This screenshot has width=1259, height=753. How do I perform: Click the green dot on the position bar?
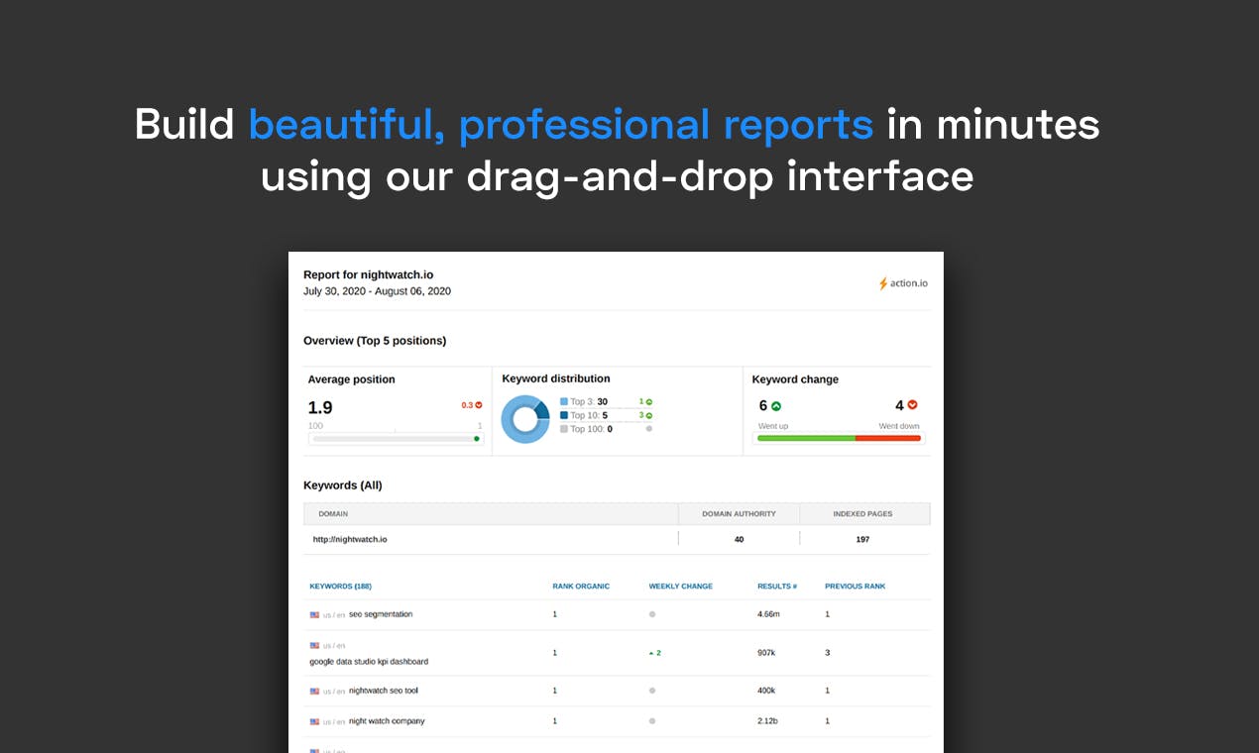click(x=477, y=438)
